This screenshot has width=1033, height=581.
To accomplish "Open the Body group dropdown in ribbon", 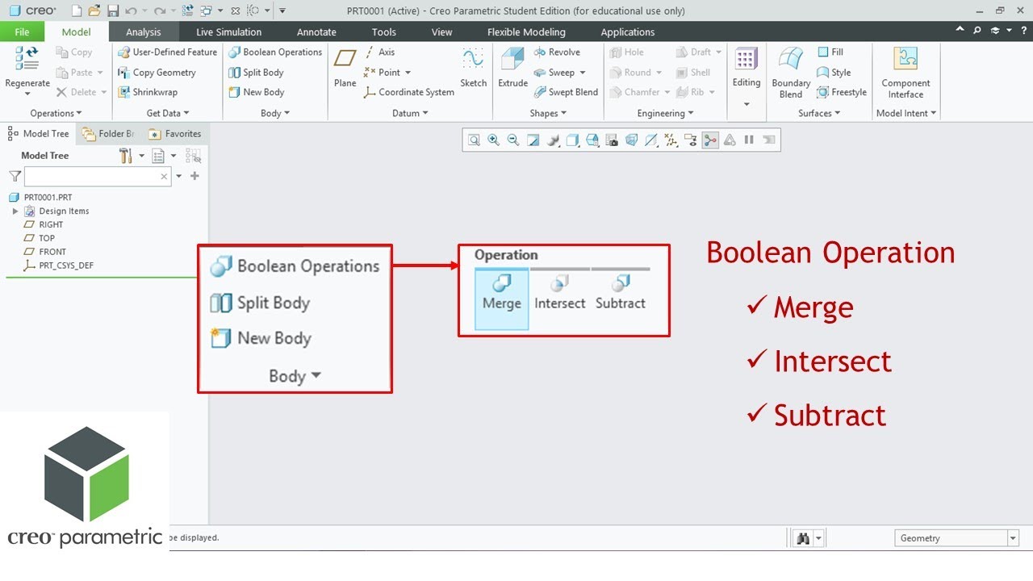I will (x=275, y=114).
